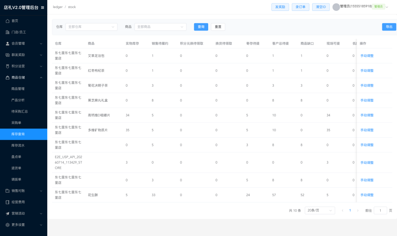
Task: Click the gray user avatar circle
Action: (336, 7)
